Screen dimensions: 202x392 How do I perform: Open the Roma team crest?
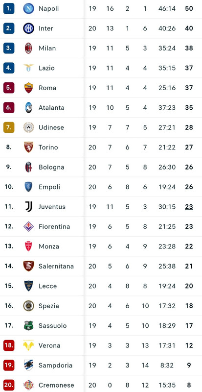click(28, 88)
